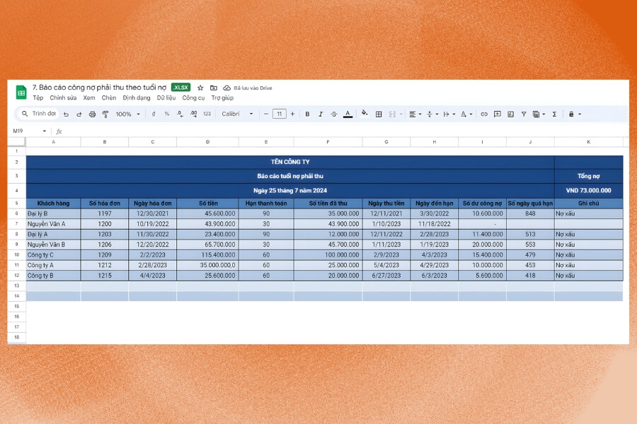Star this spreadsheet document

(200, 88)
